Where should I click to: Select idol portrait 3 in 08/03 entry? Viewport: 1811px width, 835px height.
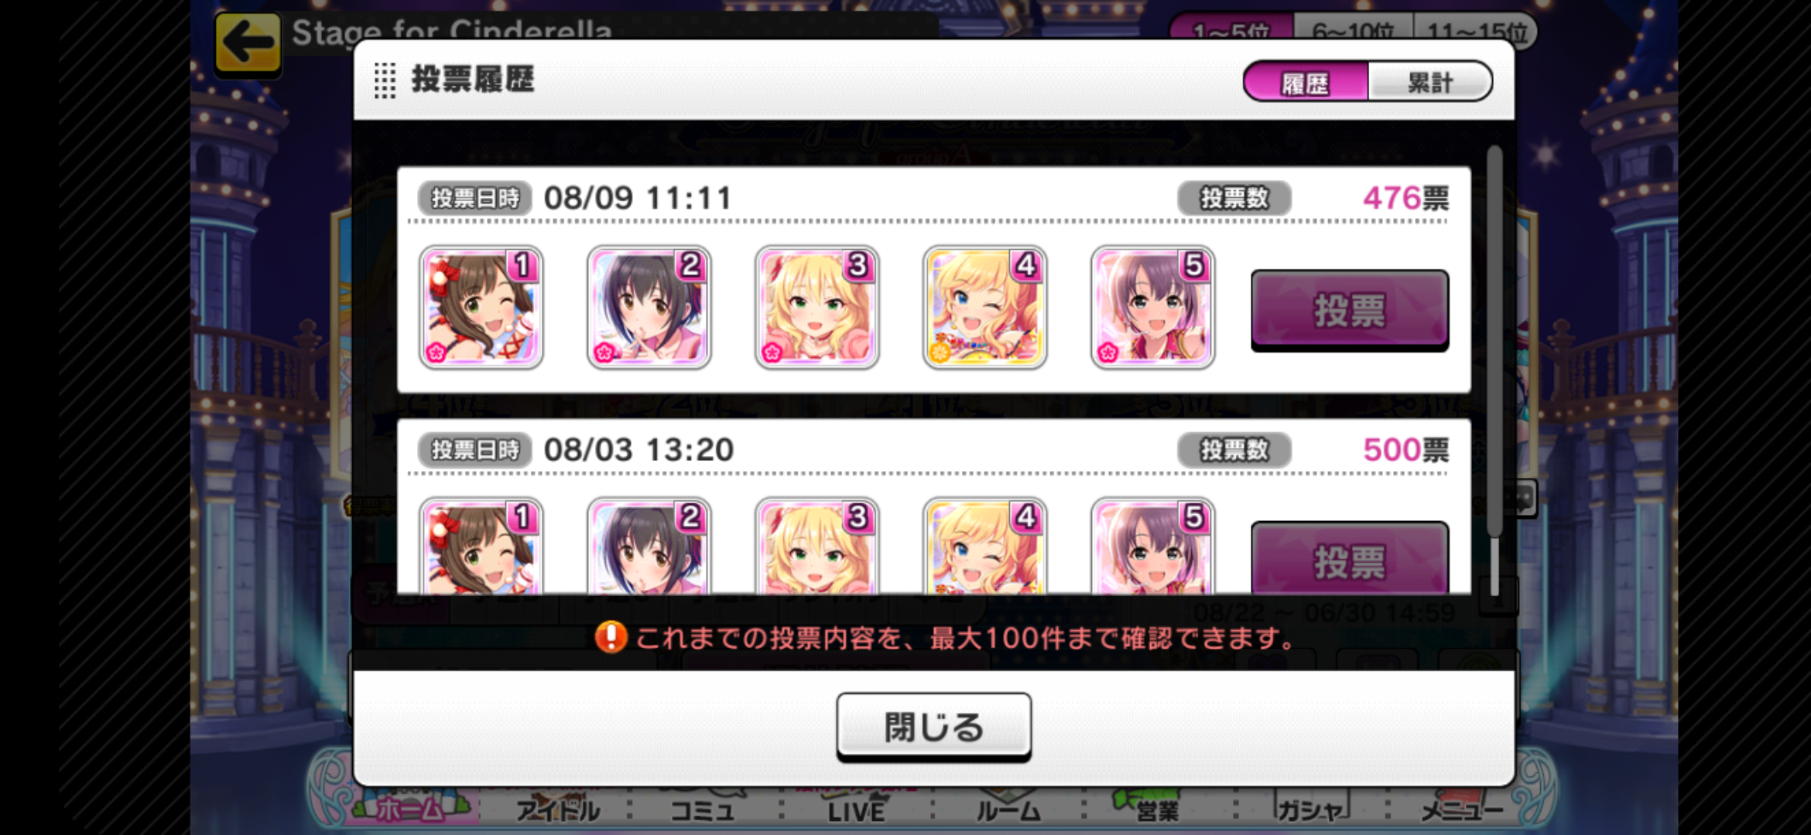[x=816, y=546]
